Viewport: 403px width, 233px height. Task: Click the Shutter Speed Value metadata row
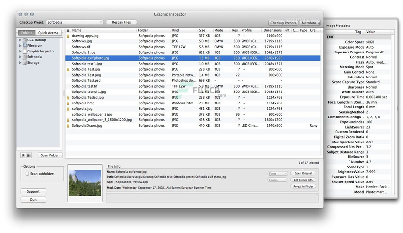[359, 182]
